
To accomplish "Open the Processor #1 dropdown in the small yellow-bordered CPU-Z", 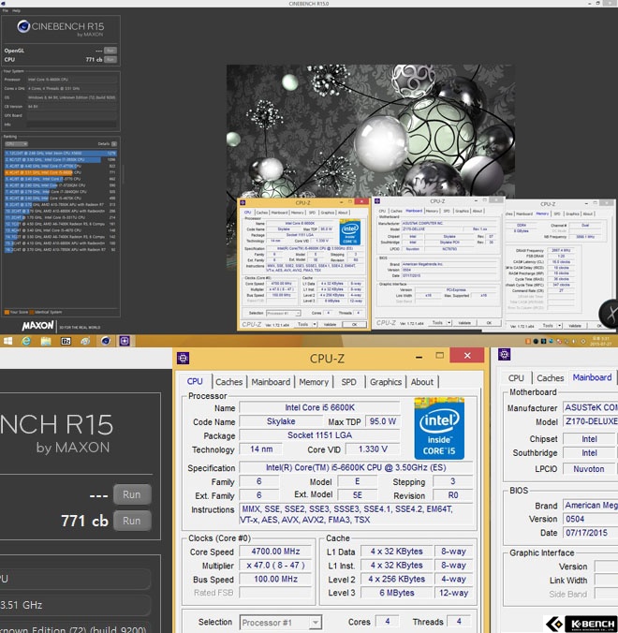I will point(284,313).
